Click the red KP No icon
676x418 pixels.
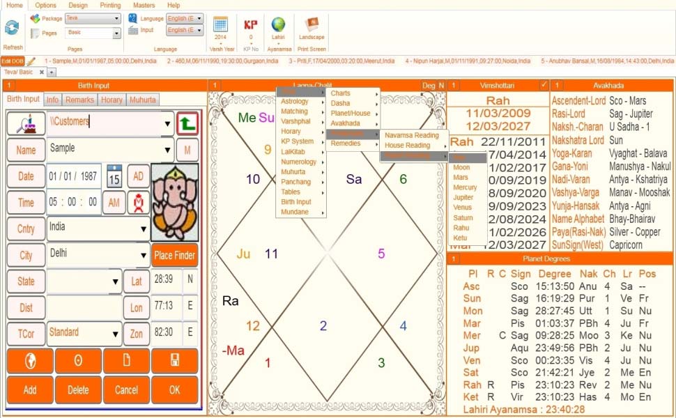click(x=251, y=25)
